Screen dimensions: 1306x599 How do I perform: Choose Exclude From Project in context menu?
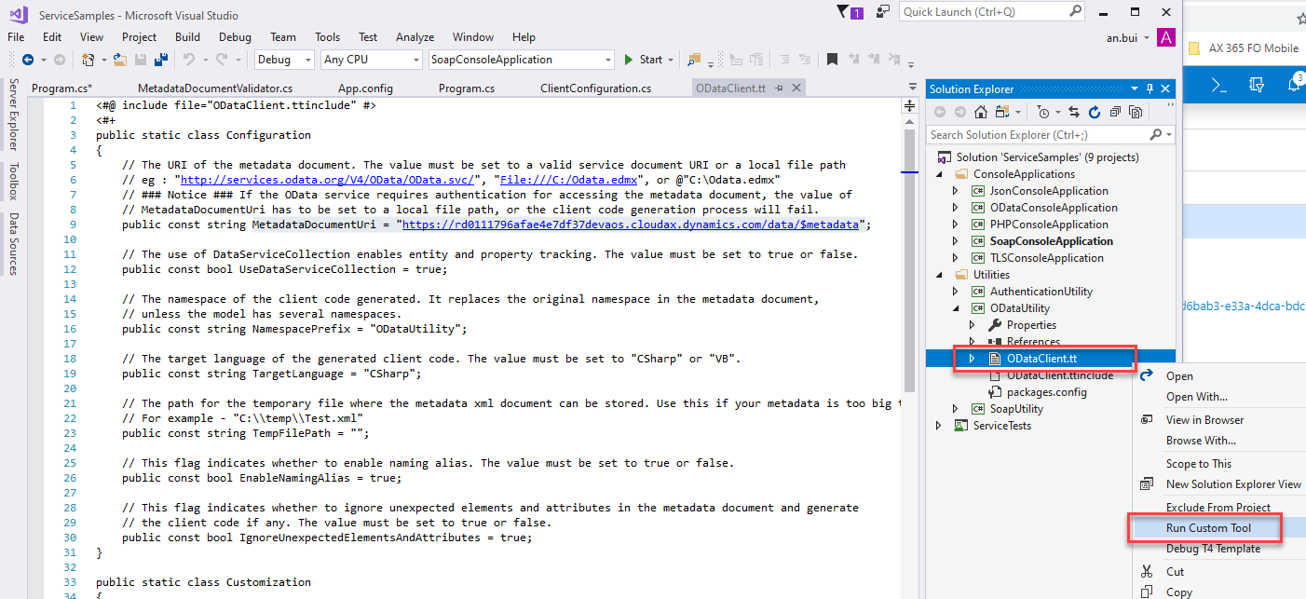[1218, 508]
